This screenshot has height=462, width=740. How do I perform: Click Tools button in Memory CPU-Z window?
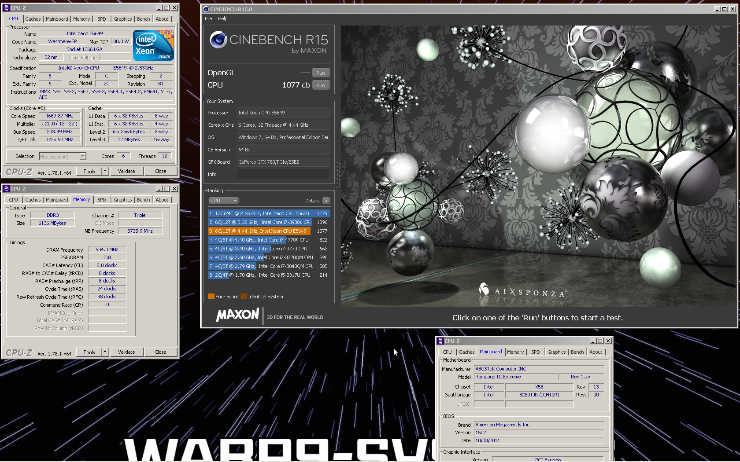pyautogui.click(x=89, y=352)
